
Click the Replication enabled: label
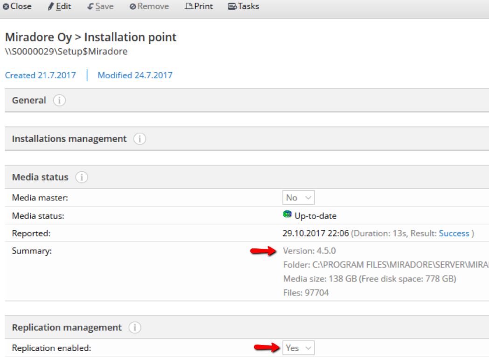point(51,348)
